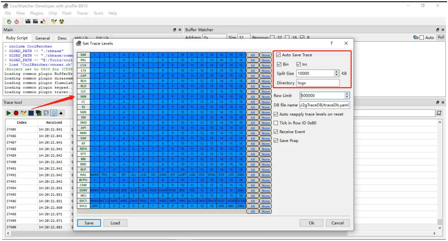Check Regroup 16 in Buffer Watcher
This screenshot has height=241, width=448.
287,37
